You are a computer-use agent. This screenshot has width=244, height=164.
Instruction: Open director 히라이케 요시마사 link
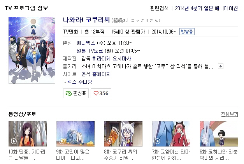point(112,58)
